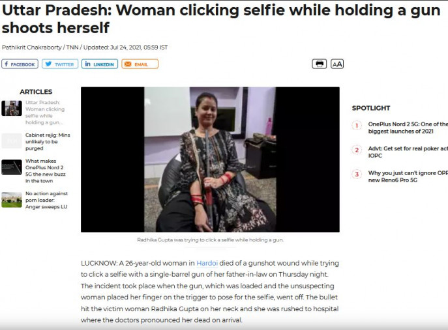Share article on Twitter
Viewport: 448px width, 330px height.
tap(60, 64)
